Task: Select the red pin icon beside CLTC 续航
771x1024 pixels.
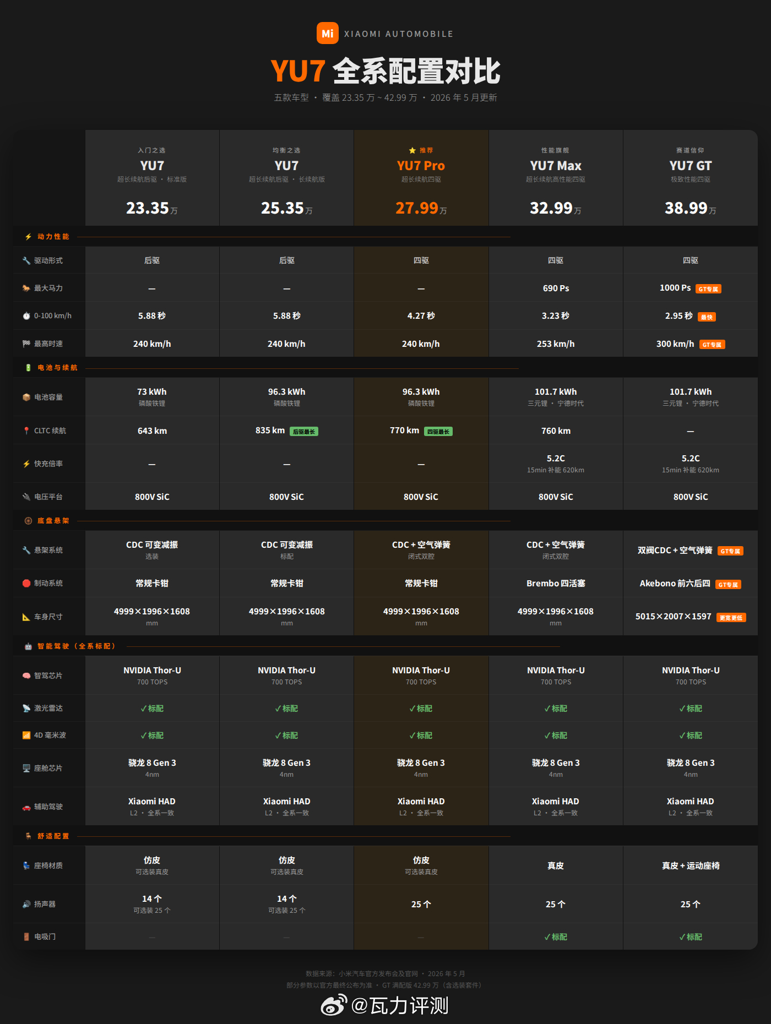Action: pos(26,431)
